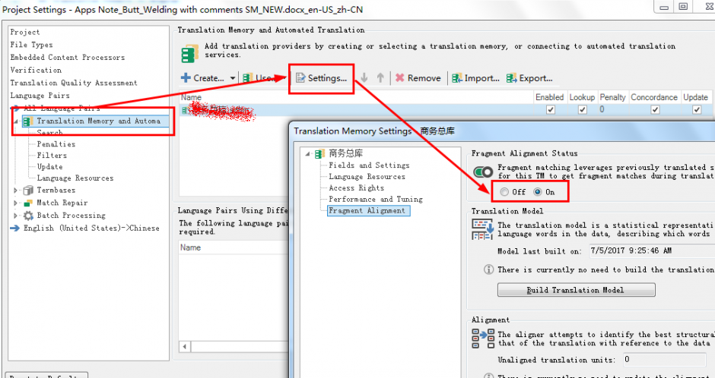Screen dimensions: 715x378
Task: Click the Use toolbar button
Action: pyautogui.click(x=259, y=78)
